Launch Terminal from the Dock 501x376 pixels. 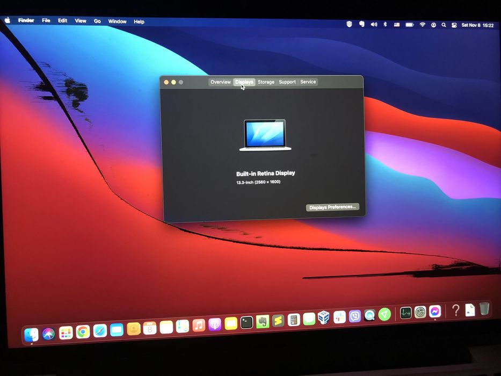coord(246,323)
